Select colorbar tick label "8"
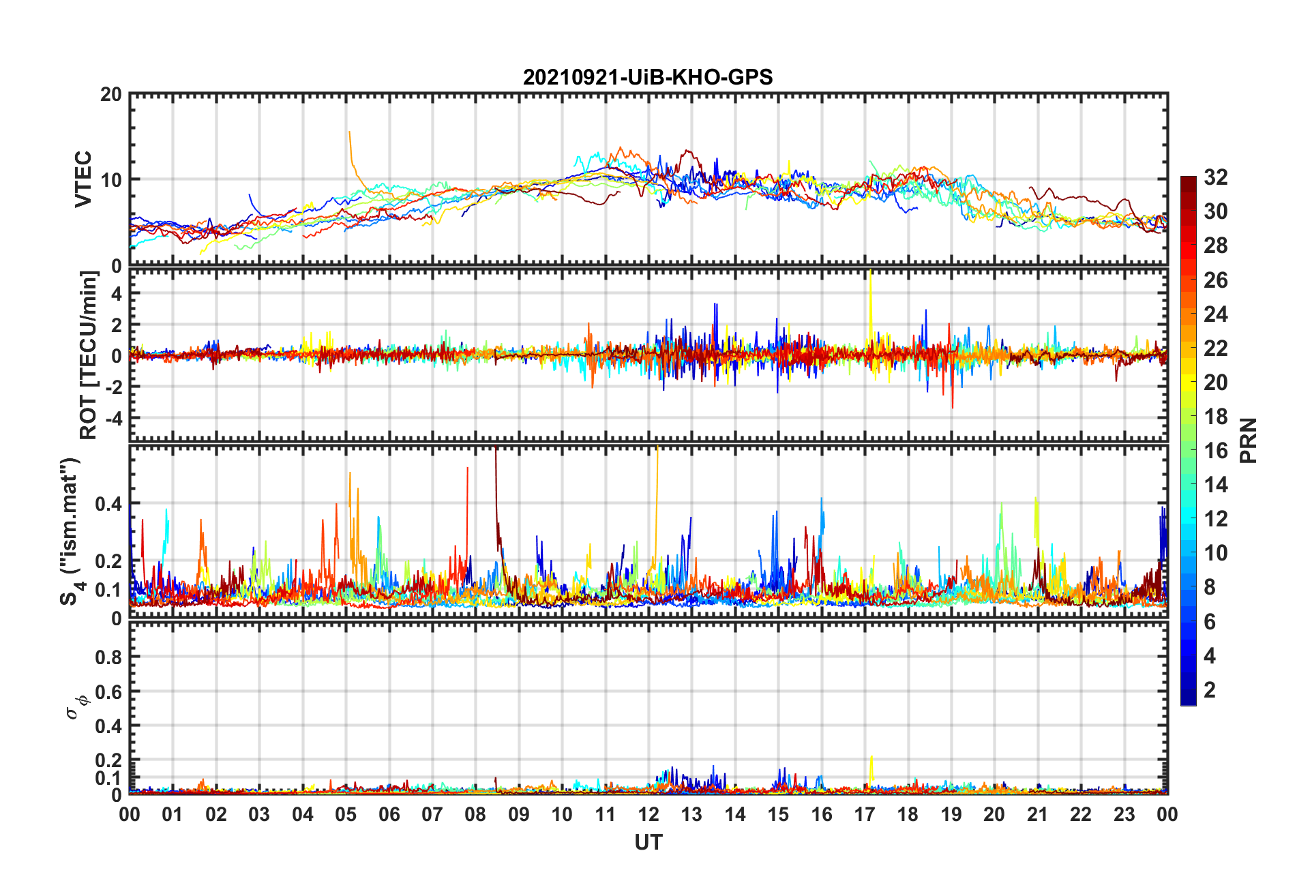This screenshot has height=881, width=1297. pyautogui.click(x=1210, y=587)
